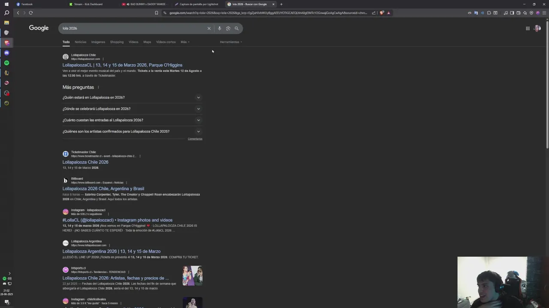Expand the artistas confirmados Chile 2025 question
This screenshot has height=308, width=549.
click(x=132, y=131)
